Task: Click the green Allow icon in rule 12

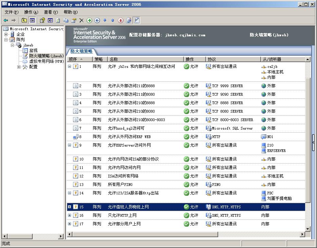Action: (x=187, y=176)
